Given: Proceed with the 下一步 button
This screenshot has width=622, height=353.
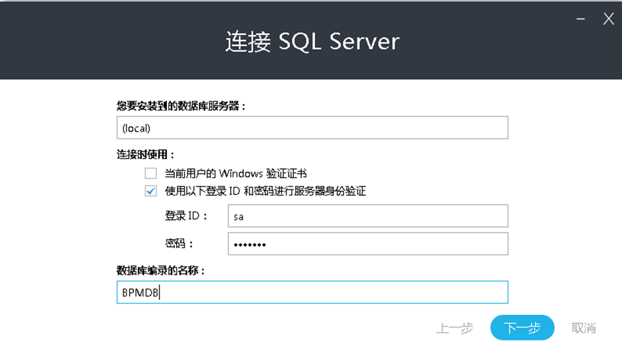Looking at the screenshot, I should point(522,327).
